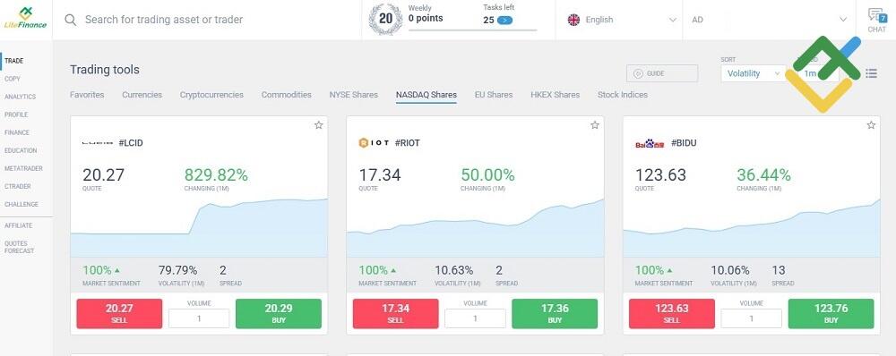The width and height of the screenshot is (896, 356).
Task: Open FINANCE in the sidebar
Action: [16, 132]
